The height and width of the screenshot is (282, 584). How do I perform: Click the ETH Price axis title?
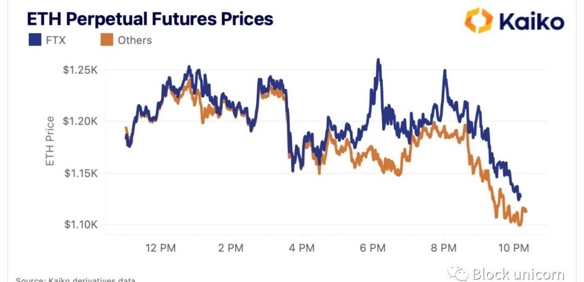50,141
